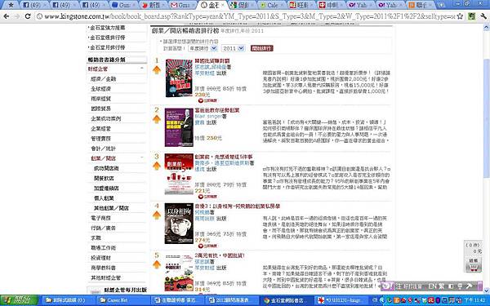Image resolution: width=490 pixels, height=306 pixels.
Task: Select 其他創業/開店 subcategory
Action: pos(112,208)
